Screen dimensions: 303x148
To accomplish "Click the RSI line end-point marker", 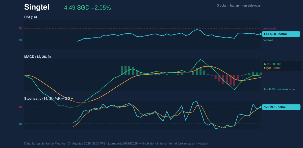I will [x=261, y=34].
